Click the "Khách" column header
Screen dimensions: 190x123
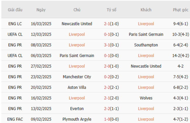click(x=146, y=10)
